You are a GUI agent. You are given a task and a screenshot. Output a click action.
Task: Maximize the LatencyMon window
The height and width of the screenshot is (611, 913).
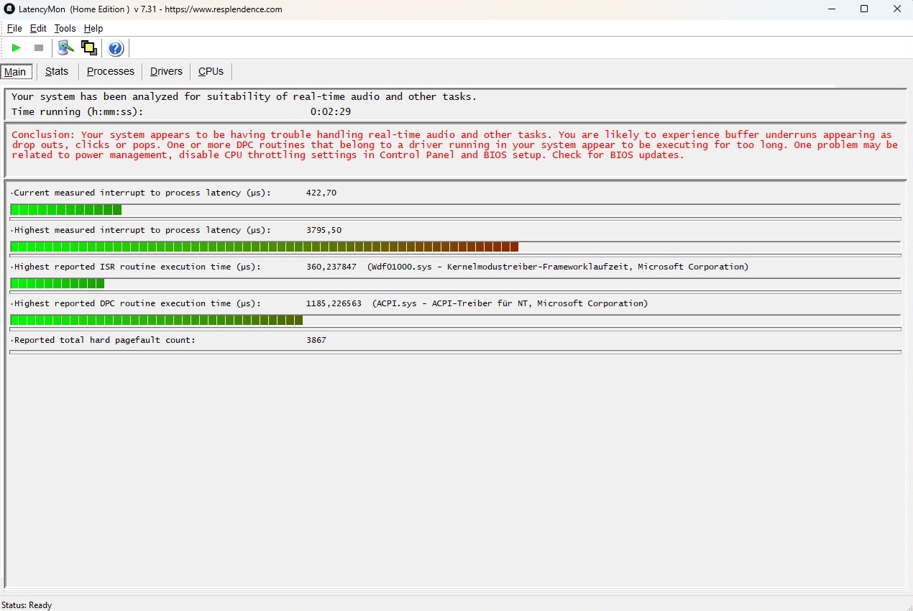[864, 9]
